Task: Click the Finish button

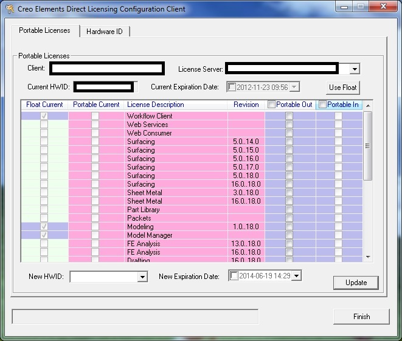Action: click(x=361, y=317)
